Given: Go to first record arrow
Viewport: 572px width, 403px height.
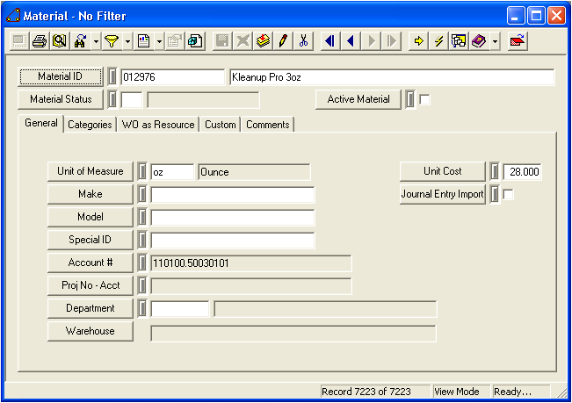Looking at the screenshot, I should point(330,41).
